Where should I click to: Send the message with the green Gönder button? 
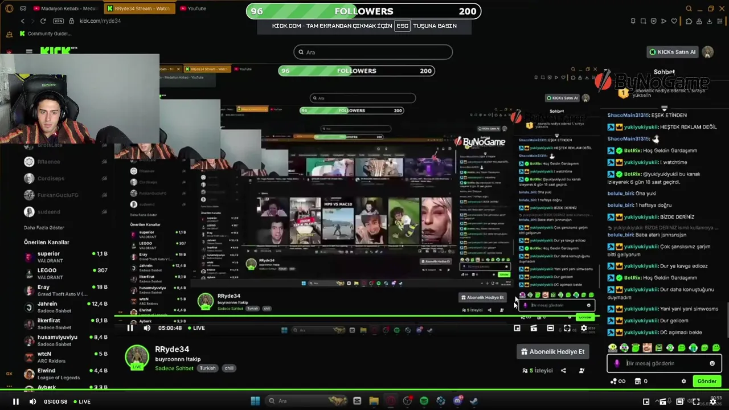[707, 382]
